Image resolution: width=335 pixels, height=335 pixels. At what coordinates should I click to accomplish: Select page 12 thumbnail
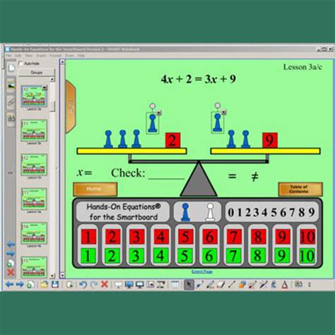click(34, 165)
